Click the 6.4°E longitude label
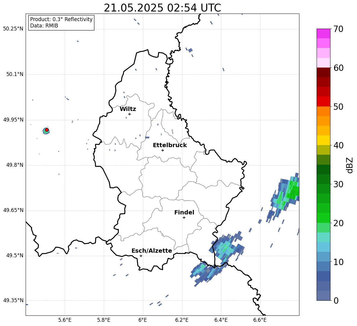The height and width of the screenshot is (326, 357). point(221,320)
